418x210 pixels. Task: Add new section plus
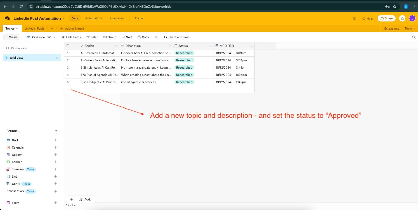tap(56, 191)
